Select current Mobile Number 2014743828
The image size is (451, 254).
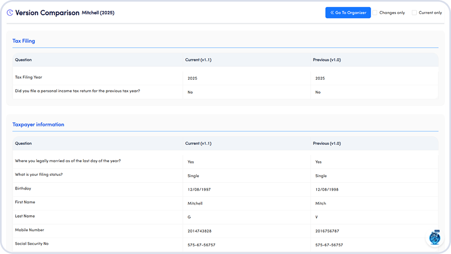(x=199, y=231)
